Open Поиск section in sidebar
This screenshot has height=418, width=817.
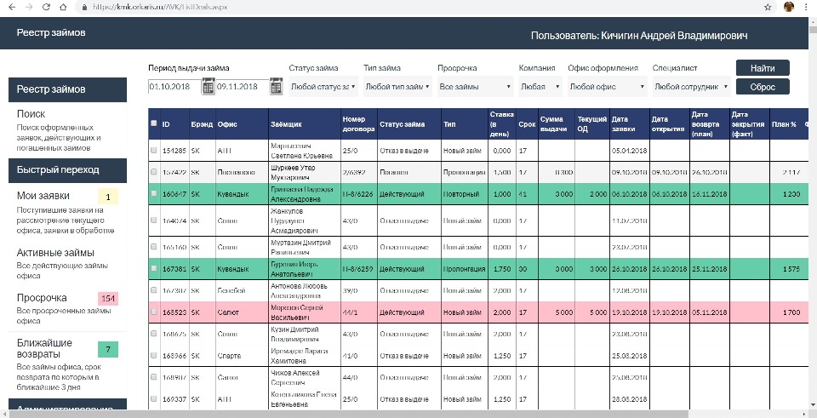(x=31, y=113)
